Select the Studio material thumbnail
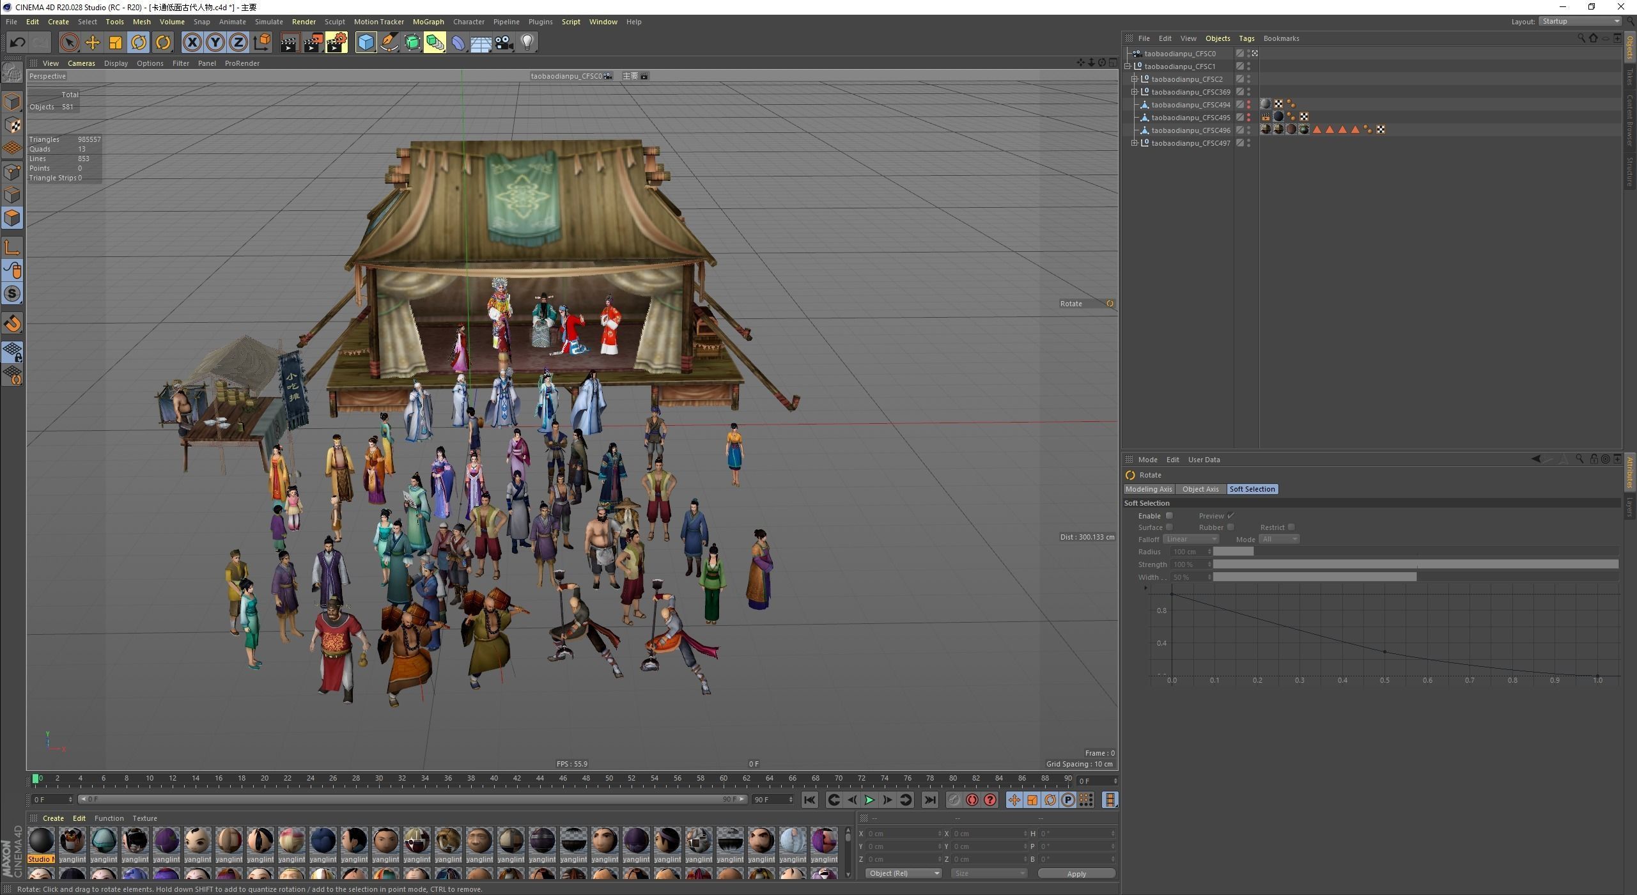Image resolution: width=1637 pixels, height=895 pixels. (41, 841)
